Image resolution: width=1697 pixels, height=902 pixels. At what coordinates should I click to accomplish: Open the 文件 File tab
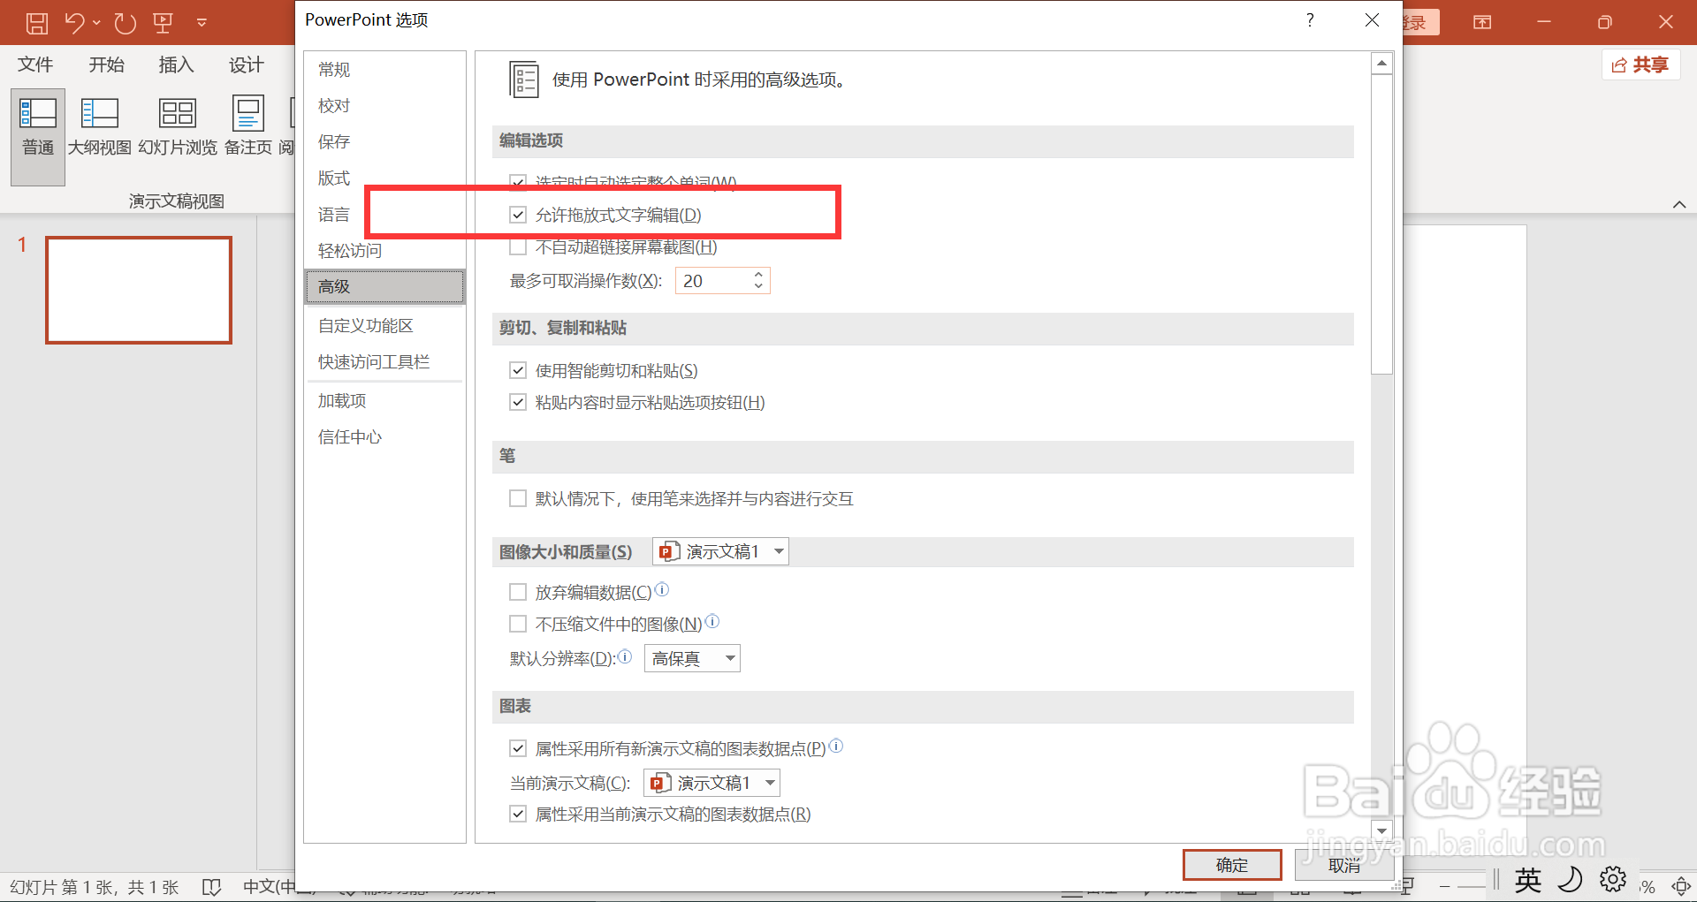click(35, 64)
